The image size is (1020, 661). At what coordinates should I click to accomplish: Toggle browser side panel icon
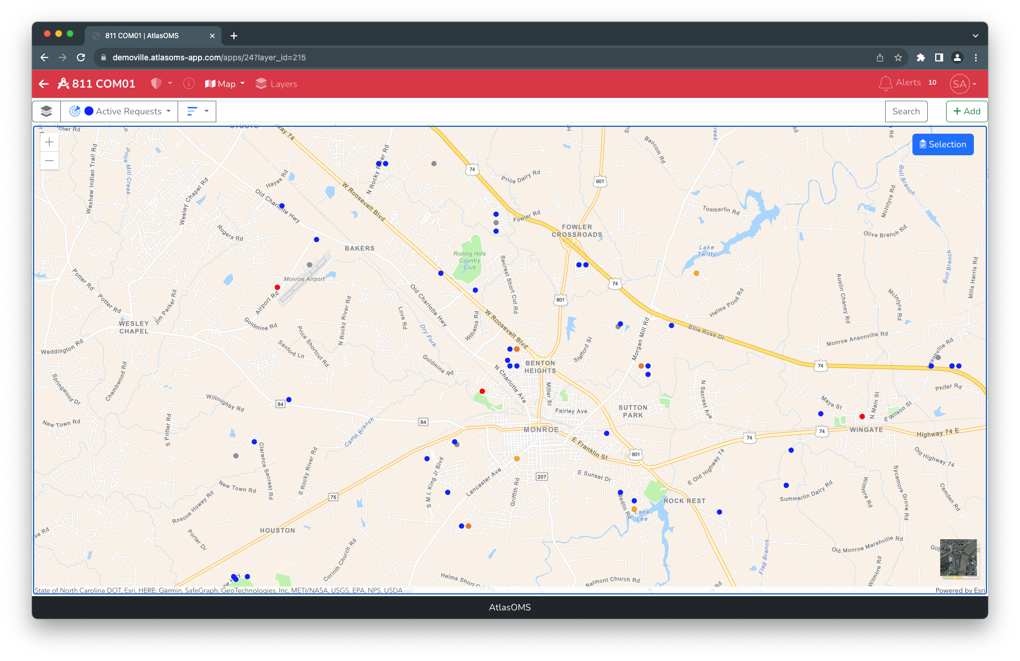click(939, 57)
